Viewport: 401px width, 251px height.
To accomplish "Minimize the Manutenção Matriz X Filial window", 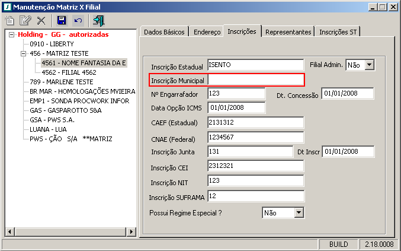I will pyautogui.click(x=373, y=7).
